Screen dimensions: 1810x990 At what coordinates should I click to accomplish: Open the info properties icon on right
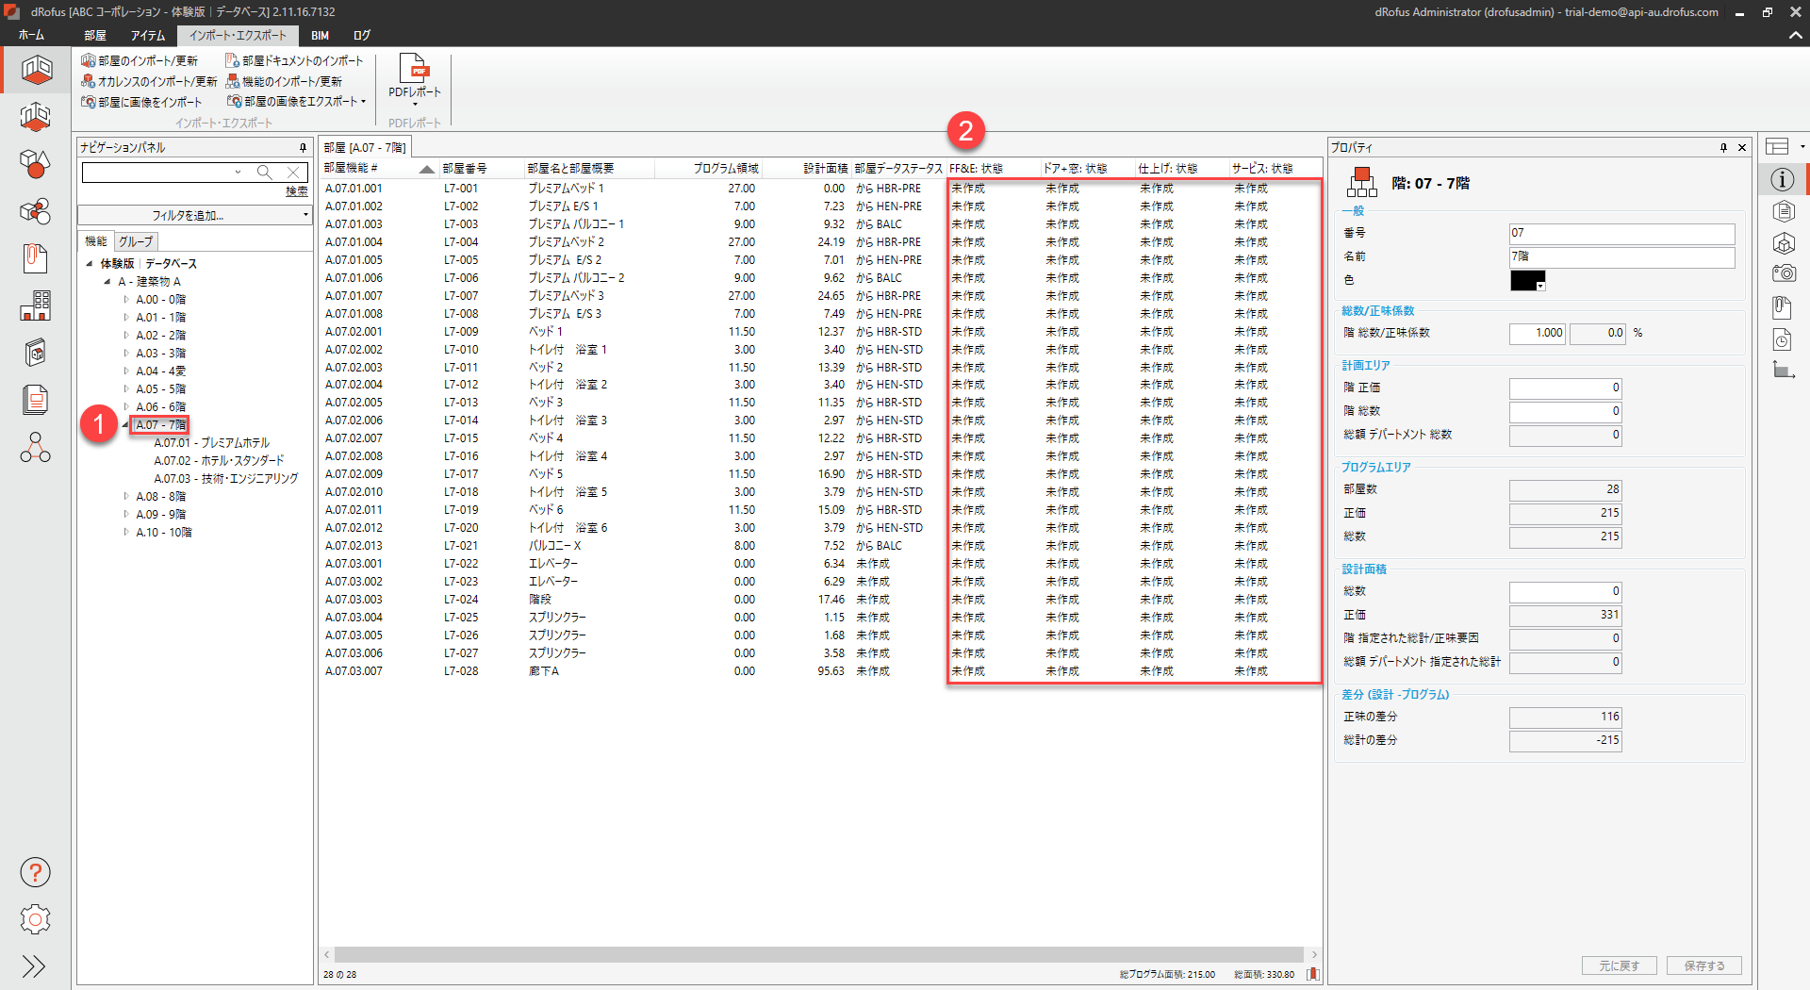click(1782, 179)
